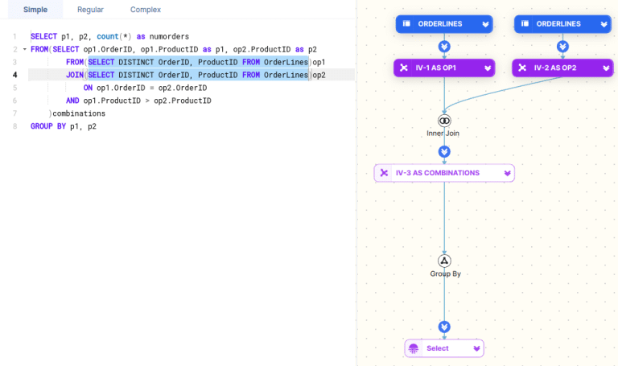Open the Select node dropdown chevron

coord(476,348)
